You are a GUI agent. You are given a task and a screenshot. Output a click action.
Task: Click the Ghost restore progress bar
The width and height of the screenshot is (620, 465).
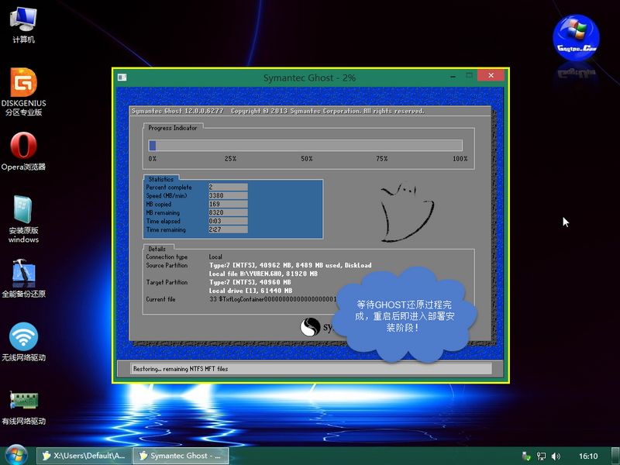point(305,146)
